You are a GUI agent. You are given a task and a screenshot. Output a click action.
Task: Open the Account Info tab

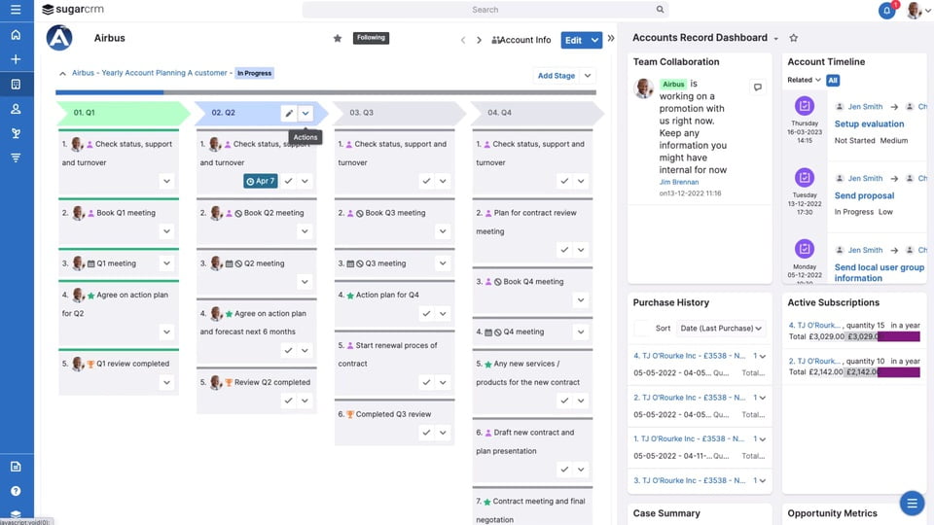tap(521, 40)
